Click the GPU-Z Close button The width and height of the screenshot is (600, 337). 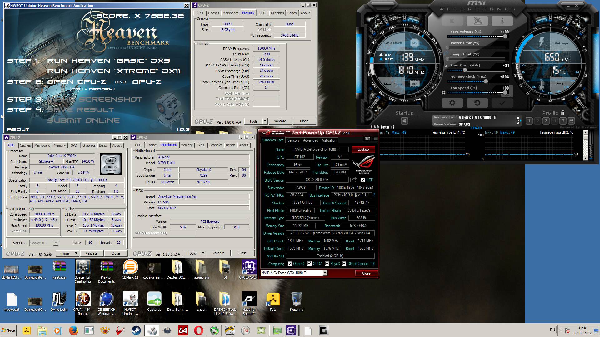tap(366, 273)
